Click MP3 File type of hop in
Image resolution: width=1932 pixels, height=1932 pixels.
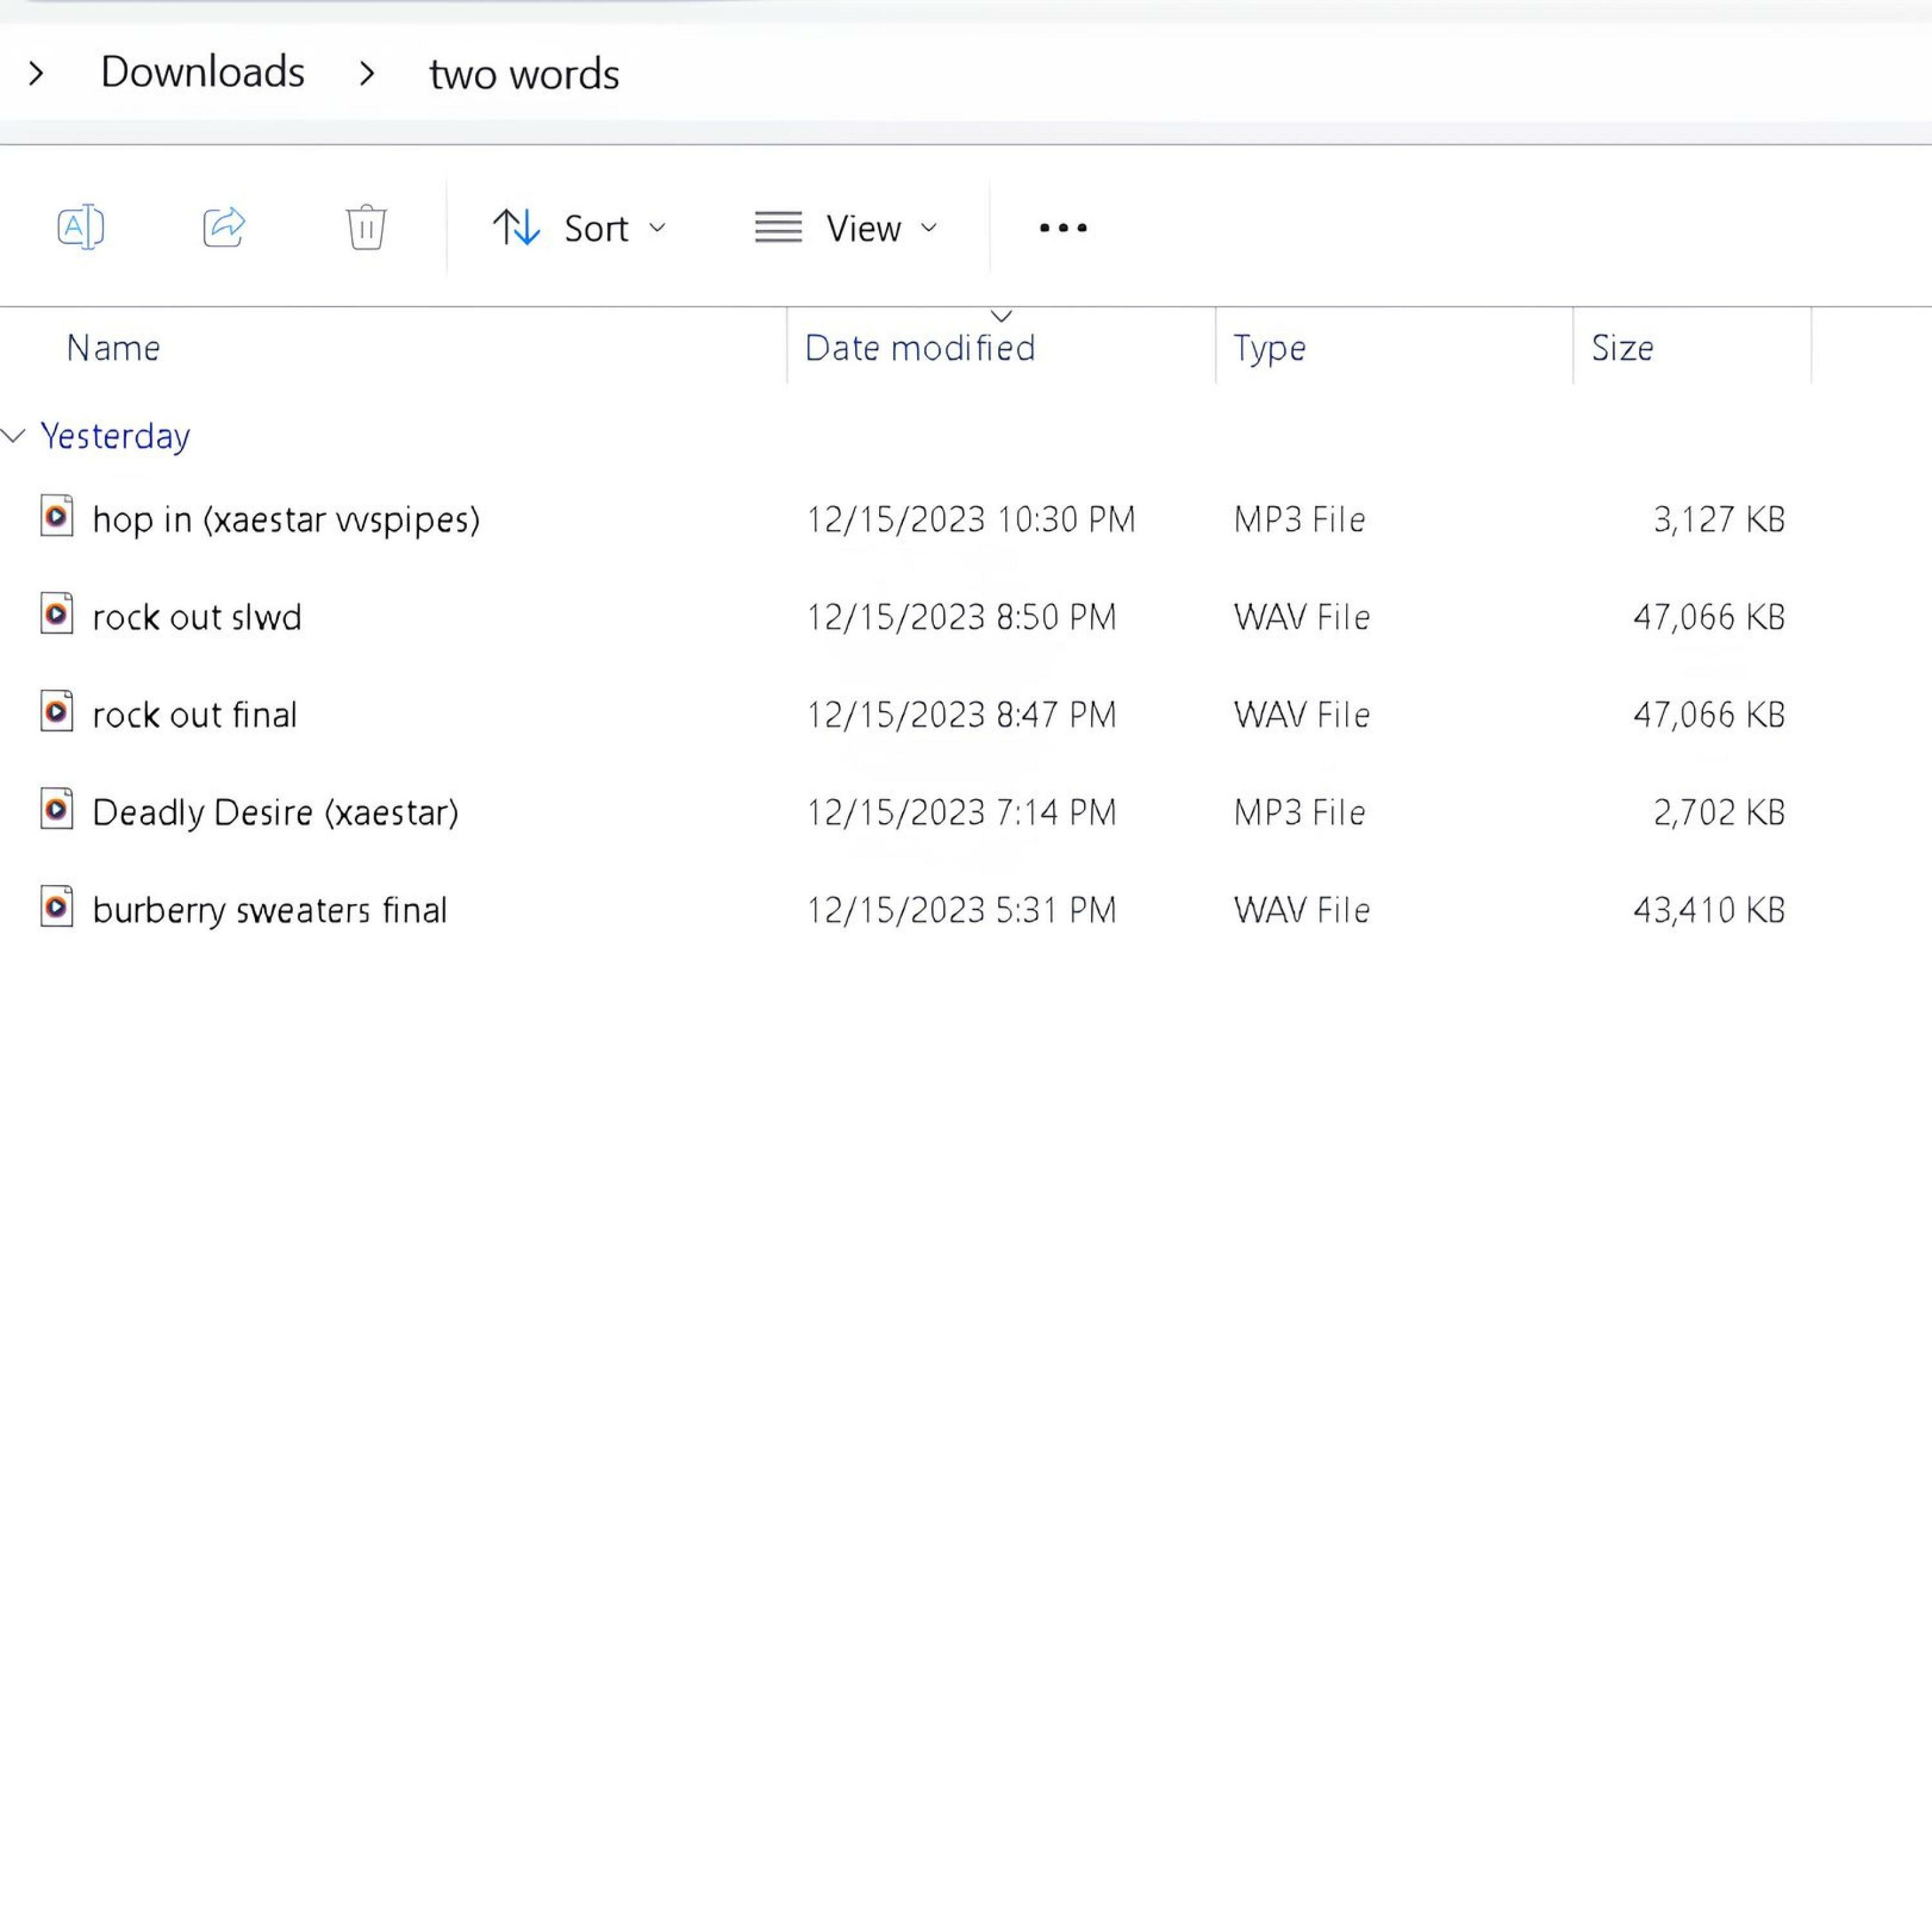pyautogui.click(x=1299, y=520)
